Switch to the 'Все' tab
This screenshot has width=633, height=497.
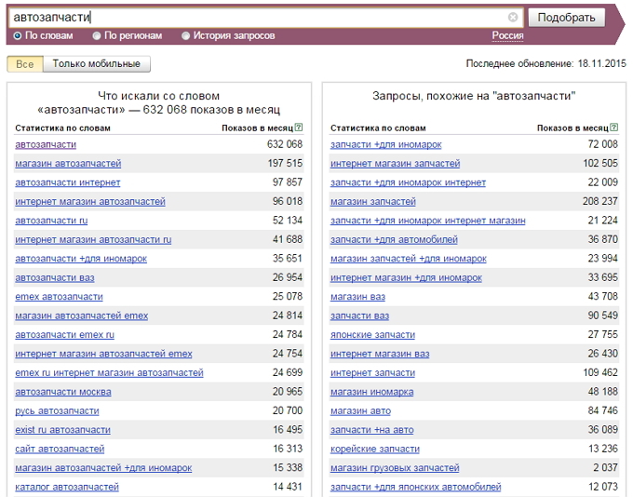pos(25,64)
